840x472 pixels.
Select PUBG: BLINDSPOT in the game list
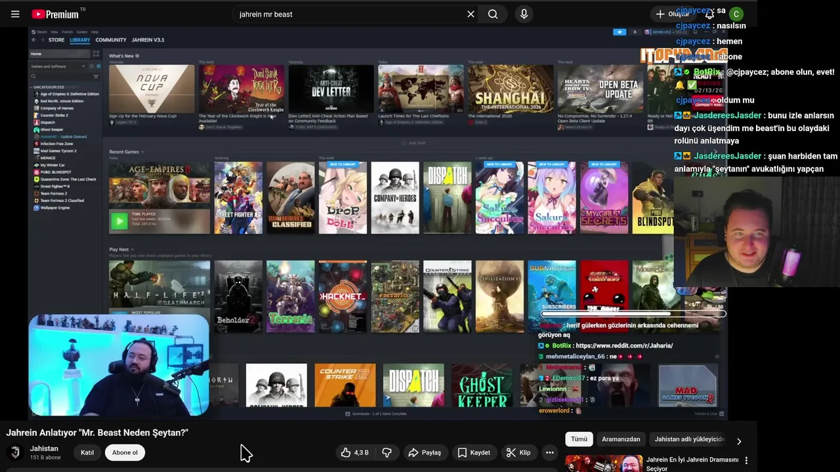[x=52, y=172]
